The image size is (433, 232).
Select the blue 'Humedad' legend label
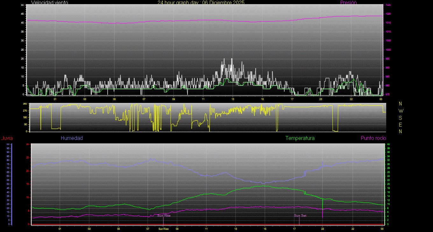point(72,138)
